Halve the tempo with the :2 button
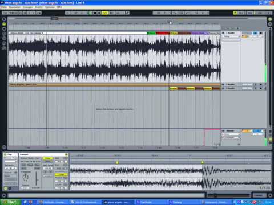The width and height of the screenshot is (274, 205). [x=45, y=171]
